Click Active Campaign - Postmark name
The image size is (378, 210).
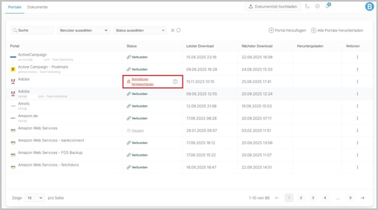pyautogui.click(x=43, y=67)
